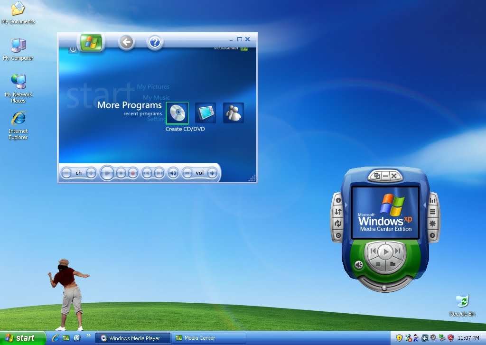The height and width of the screenshot is (345, 486).
Task: Play track on skin player center button
Action: pos(385,252)
